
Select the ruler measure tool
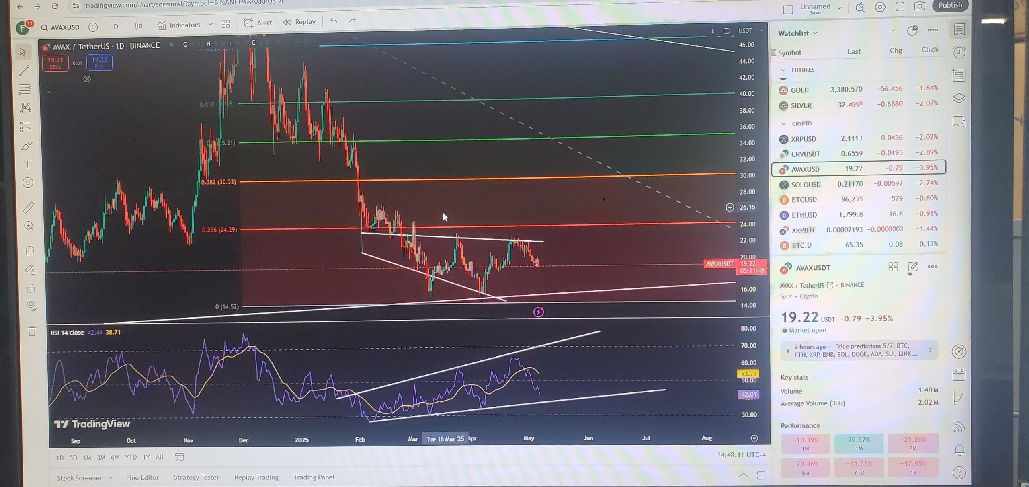[x=29, y=207]
